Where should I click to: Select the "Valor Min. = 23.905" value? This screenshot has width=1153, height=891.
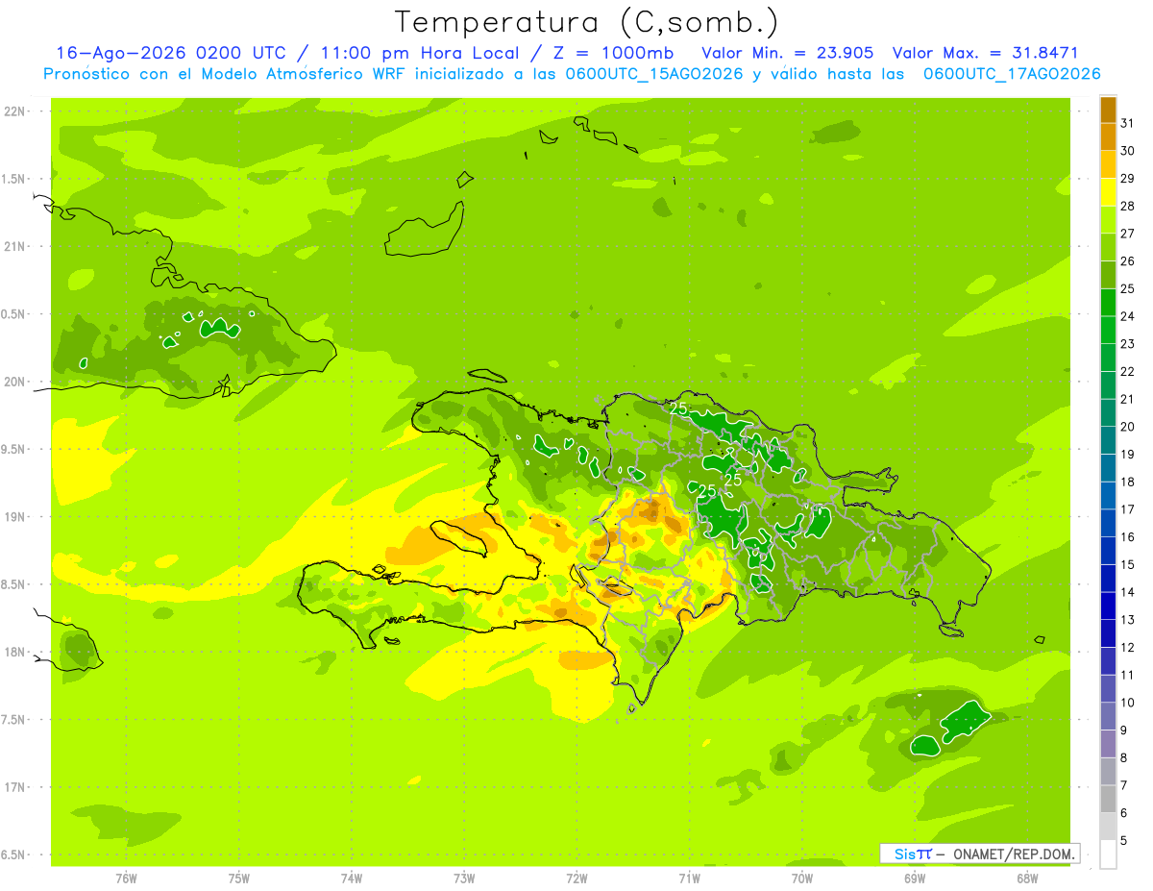[787, 53]
